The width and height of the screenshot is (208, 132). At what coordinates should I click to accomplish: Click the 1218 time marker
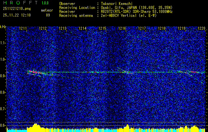[x=162, y=28]
